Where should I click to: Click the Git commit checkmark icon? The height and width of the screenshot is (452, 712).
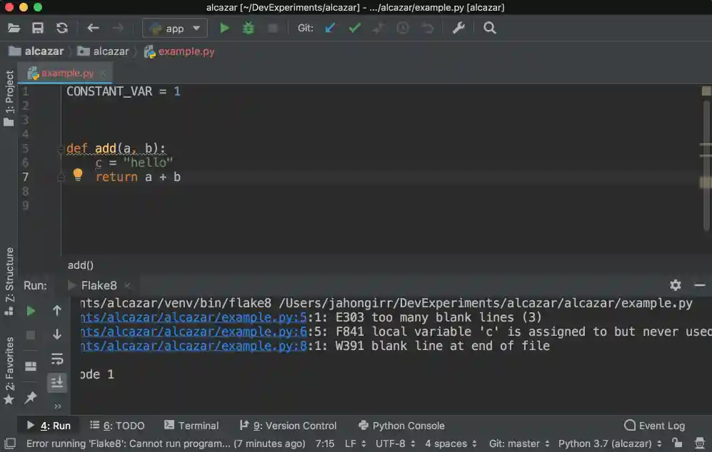(353, 28)
